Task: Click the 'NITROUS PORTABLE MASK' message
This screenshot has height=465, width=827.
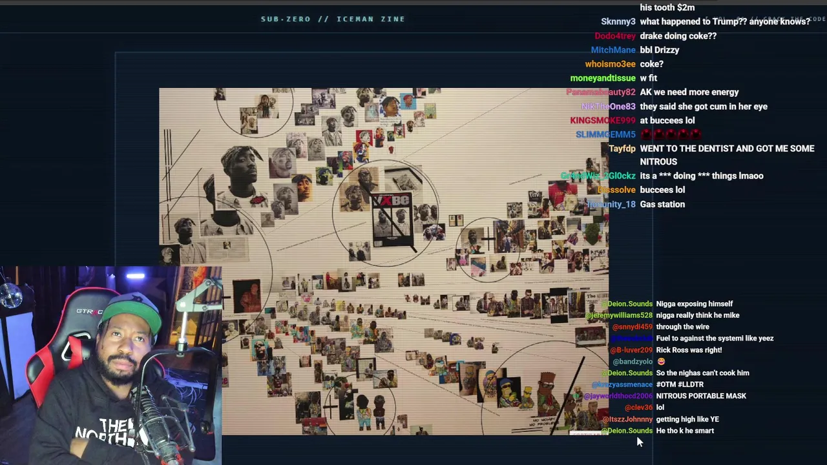Action: pyautogui.click(x=701, y=397)
